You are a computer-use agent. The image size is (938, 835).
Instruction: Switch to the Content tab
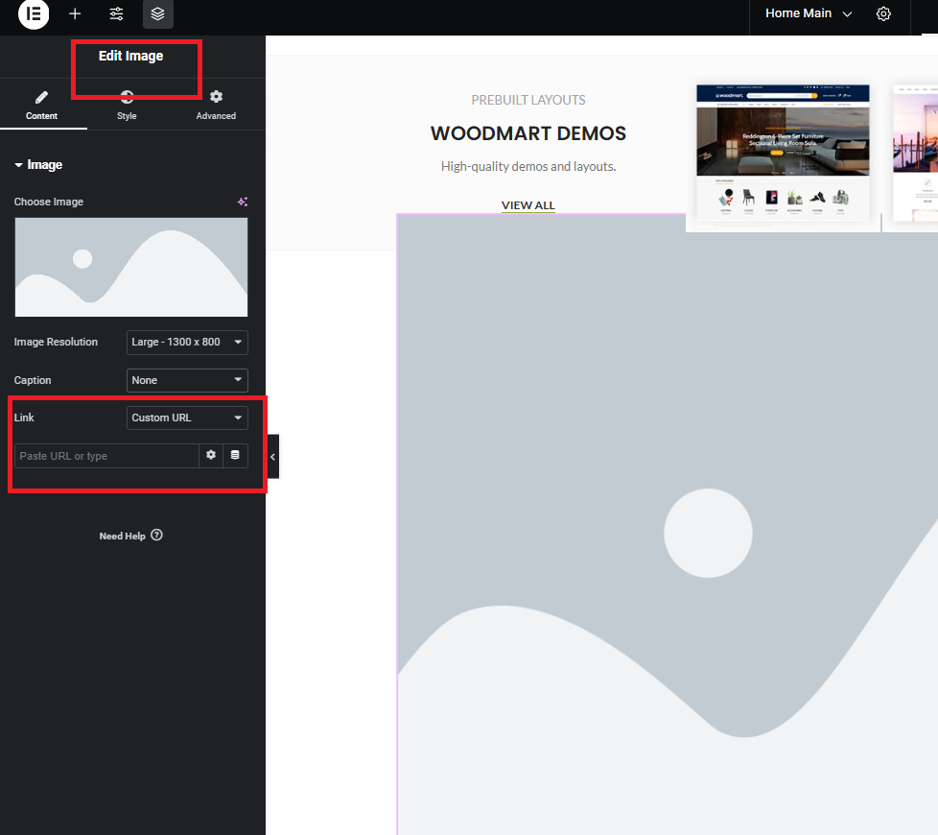pos(42,106)
